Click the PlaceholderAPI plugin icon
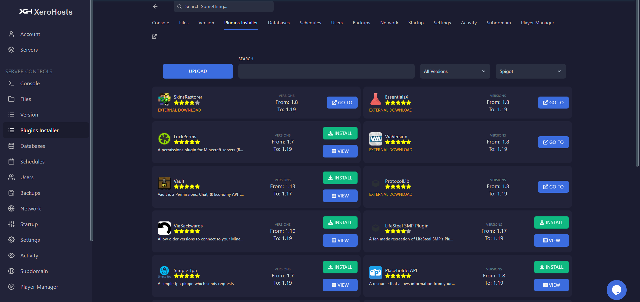Viewport: 640px width, 302px height. pos(376,273)
